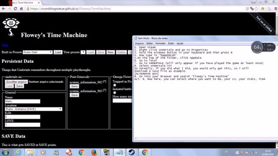
Task: Open the Chrome hamburger menu
Action: (276, 9)
